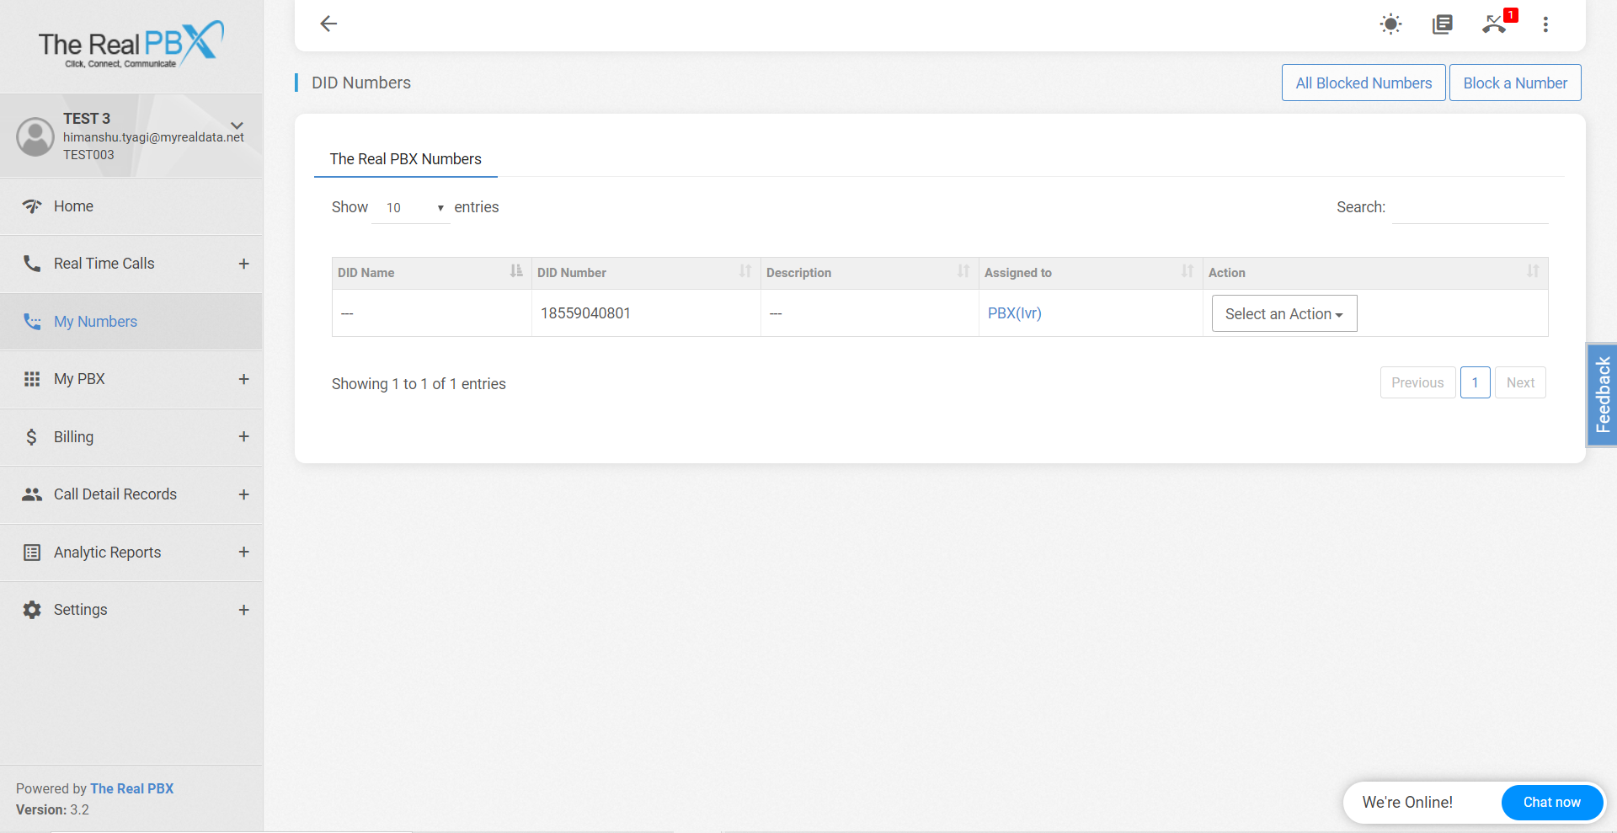Open the library documents icon
Viewport: 1617px width, 833px height.
tap(1442, 24)
